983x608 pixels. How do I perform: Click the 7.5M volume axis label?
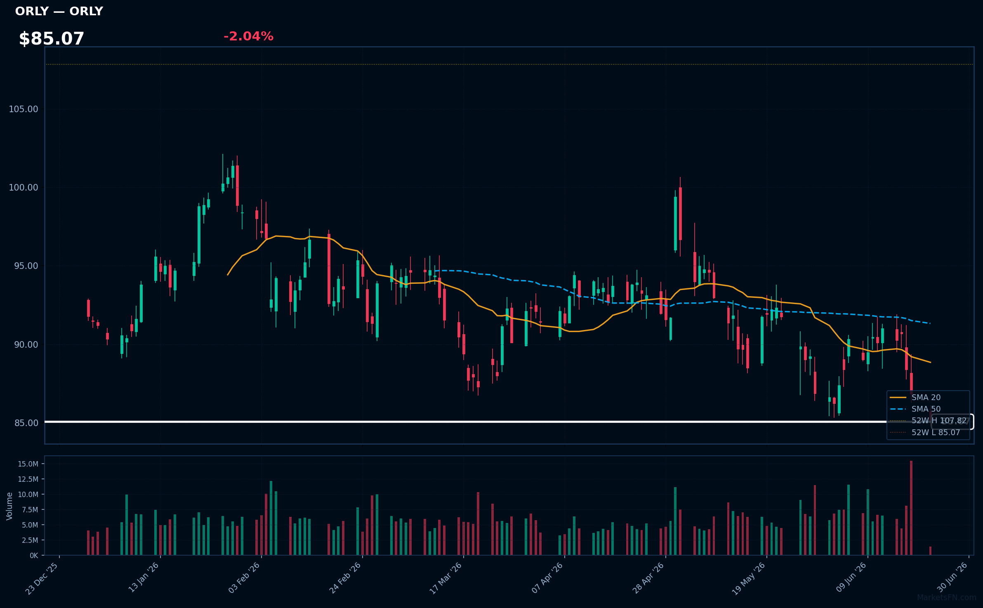(x=30, y=509)
